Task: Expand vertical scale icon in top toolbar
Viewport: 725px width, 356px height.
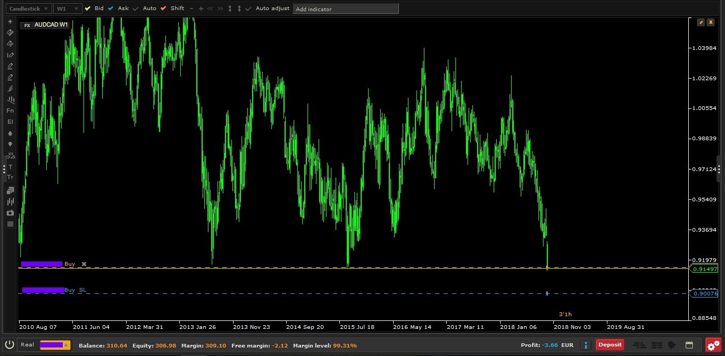Action: 239,9
